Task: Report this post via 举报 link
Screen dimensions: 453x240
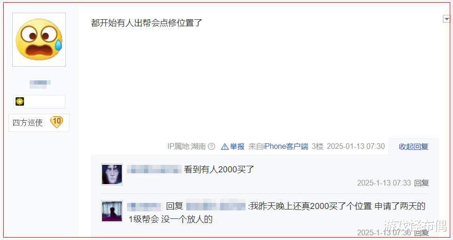Action: point(237,147)
